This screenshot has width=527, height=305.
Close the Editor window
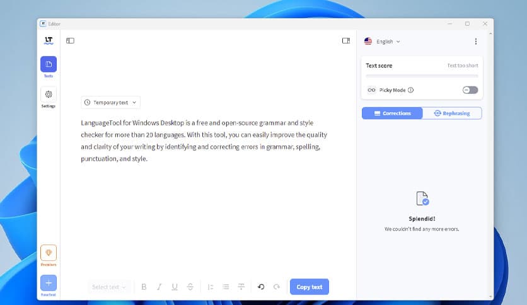coord(485,24)
